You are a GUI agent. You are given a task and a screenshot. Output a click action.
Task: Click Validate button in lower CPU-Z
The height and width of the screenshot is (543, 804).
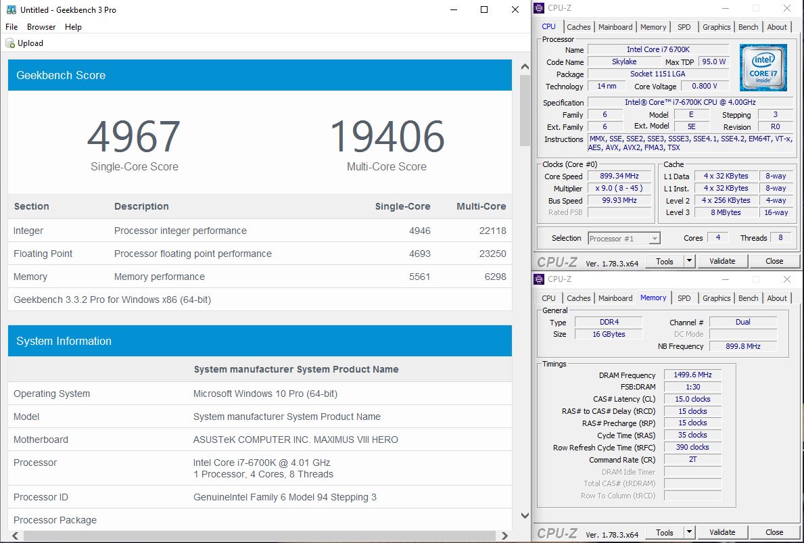(x=722, y=533)
